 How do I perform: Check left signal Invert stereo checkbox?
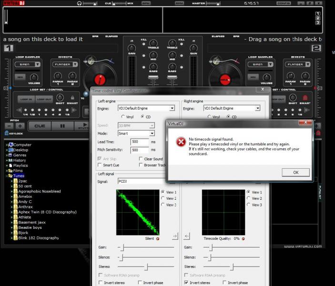100,283
